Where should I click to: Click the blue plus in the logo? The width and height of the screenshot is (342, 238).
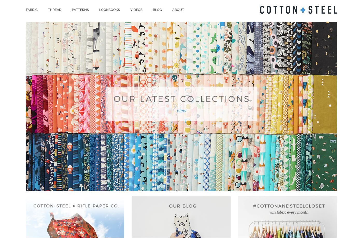[x=303, y=10]
